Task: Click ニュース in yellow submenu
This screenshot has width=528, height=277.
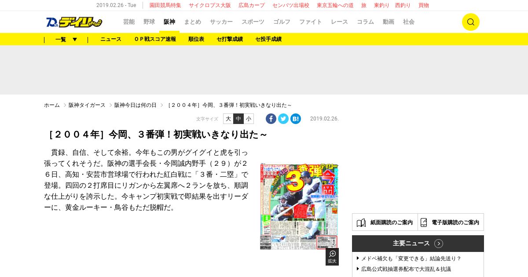Action: (x=111, y=39)
